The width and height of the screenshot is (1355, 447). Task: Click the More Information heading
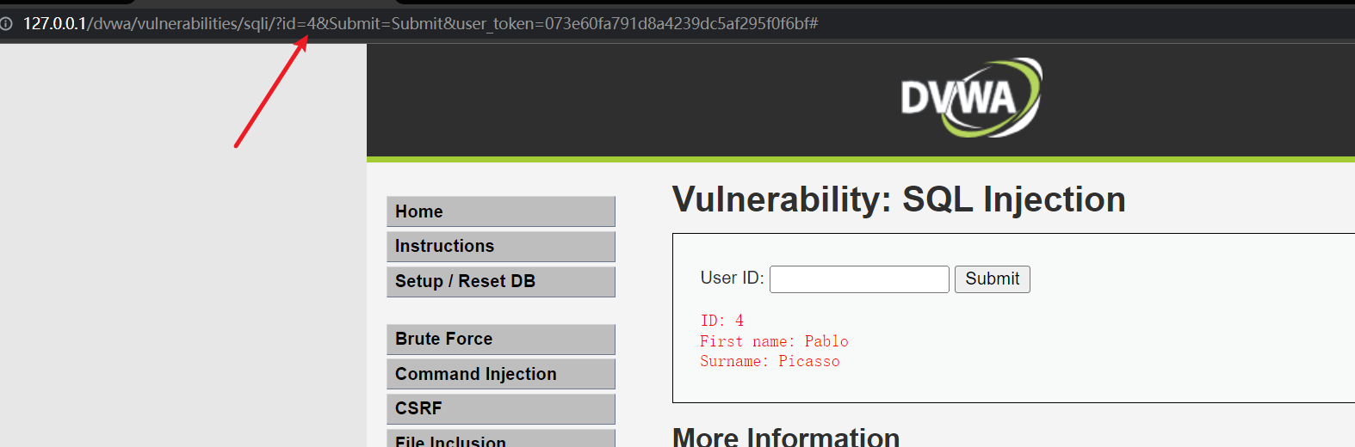tap(786, 437)
